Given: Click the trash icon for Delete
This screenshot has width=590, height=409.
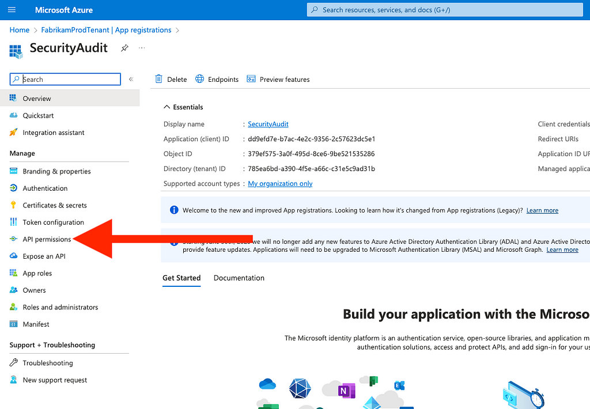Looking at the screenshot, I should [159, 79].
